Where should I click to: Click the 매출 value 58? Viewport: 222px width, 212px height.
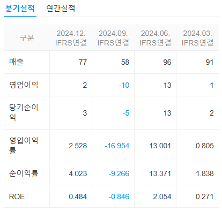(x=125, y=62)
